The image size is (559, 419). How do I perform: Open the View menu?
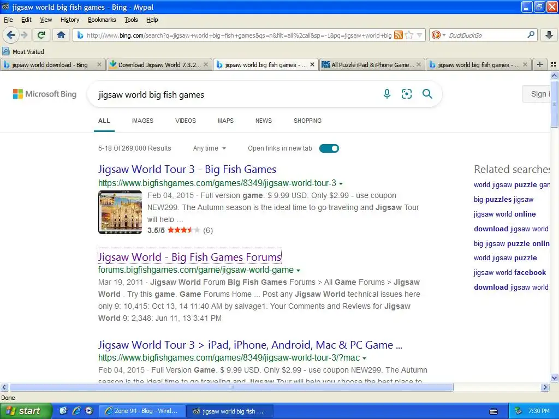[46, 20]
